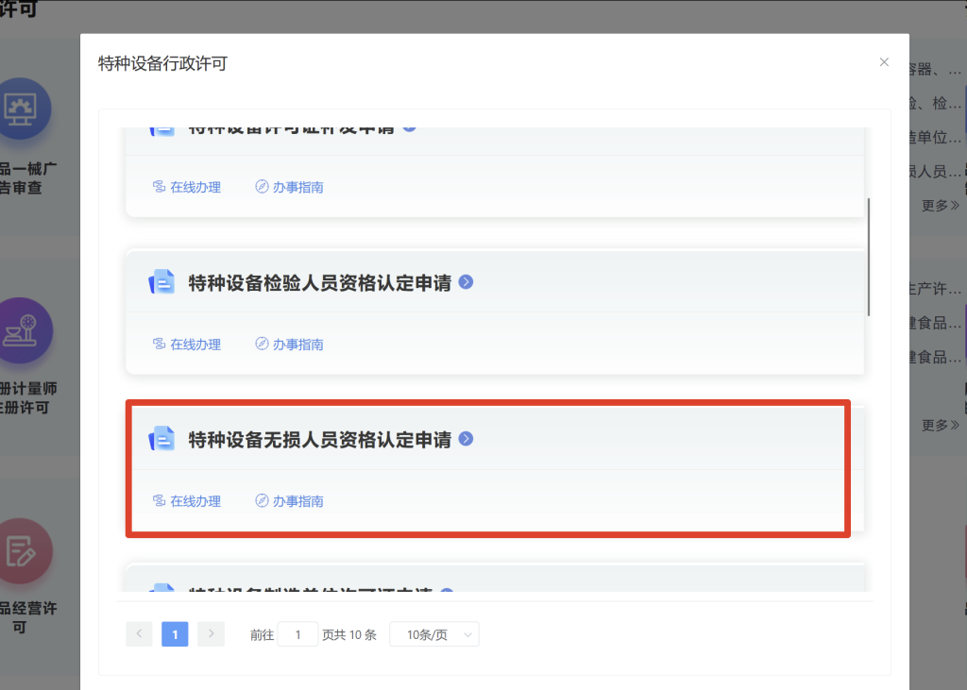Click 更多 below 健食品… behind the dialog
This screenshot has height=690, width=967.
coord(941,425)
